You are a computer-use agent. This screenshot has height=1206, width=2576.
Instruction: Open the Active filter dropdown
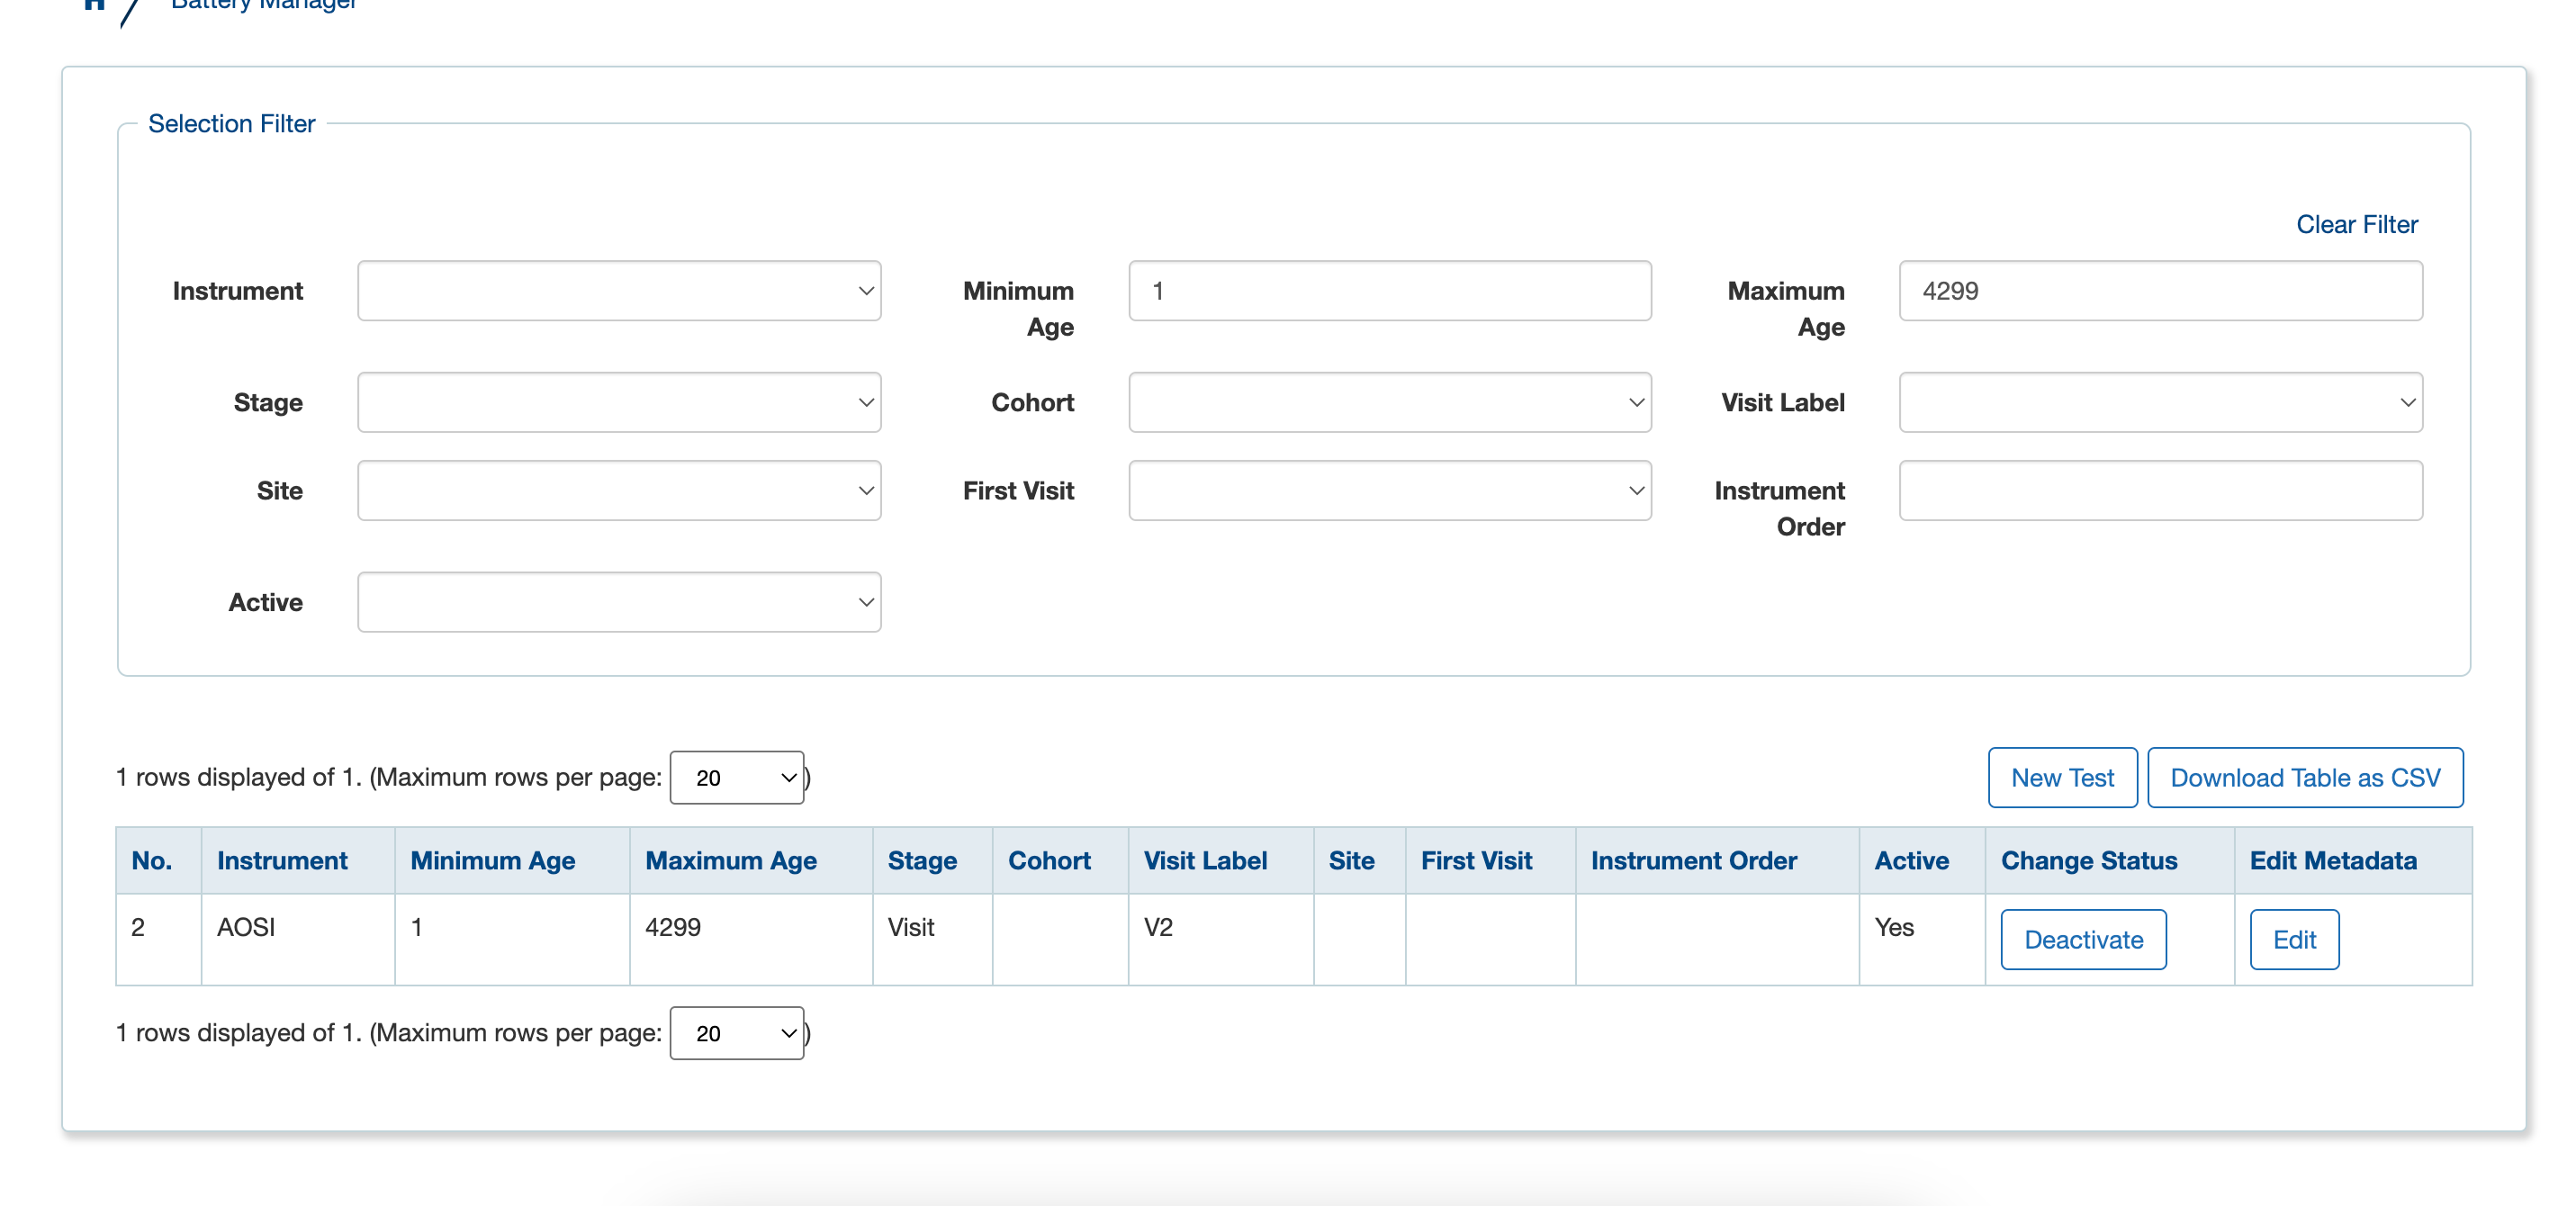click(618, 601)
